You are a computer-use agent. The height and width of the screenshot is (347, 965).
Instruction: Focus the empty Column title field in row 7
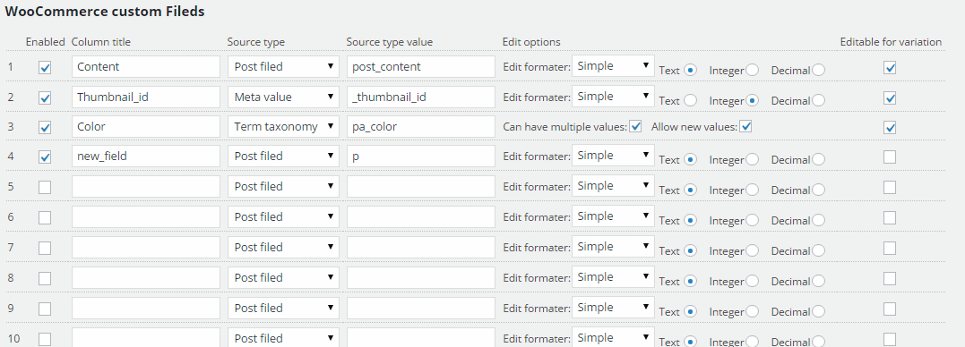(146, 247)
